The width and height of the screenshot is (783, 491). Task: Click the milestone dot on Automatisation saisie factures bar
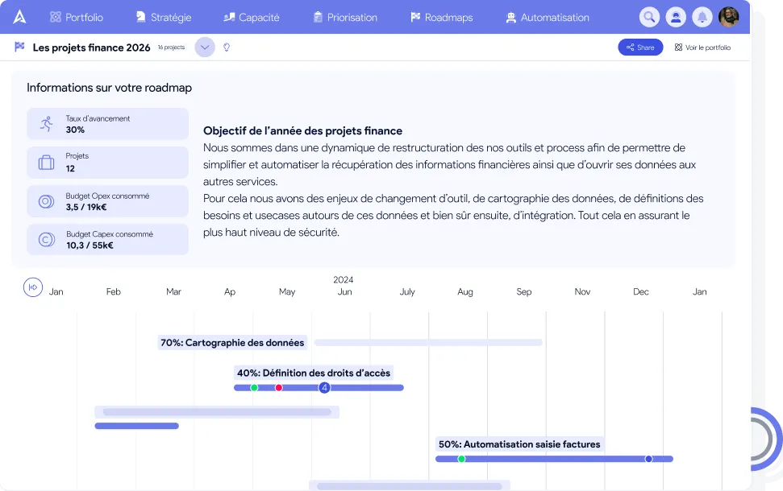(x=462, y=459)
